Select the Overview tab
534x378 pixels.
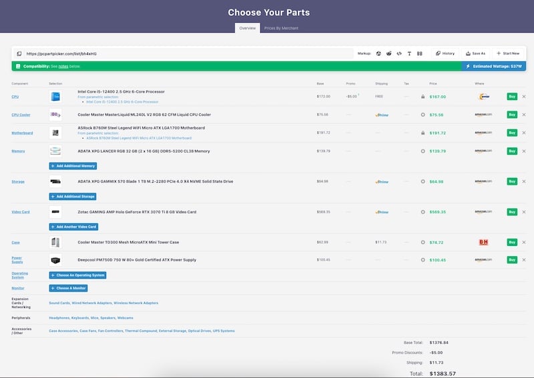pos(247,28)
